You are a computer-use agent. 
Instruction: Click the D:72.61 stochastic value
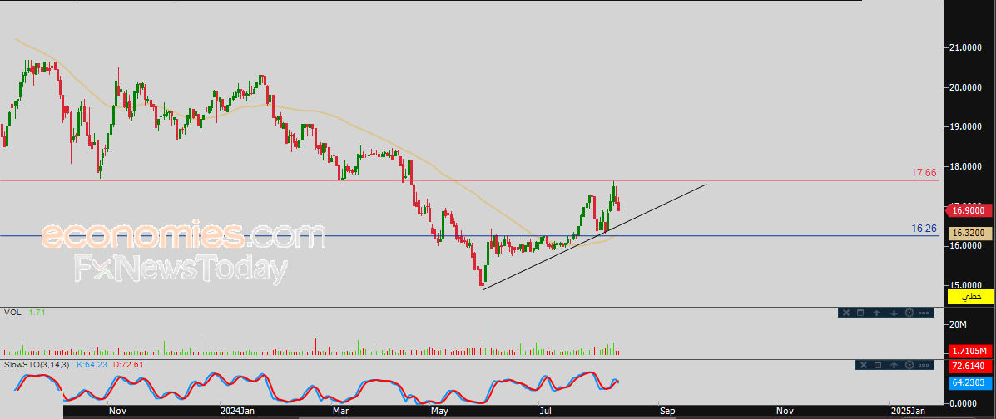click(127, 364)
